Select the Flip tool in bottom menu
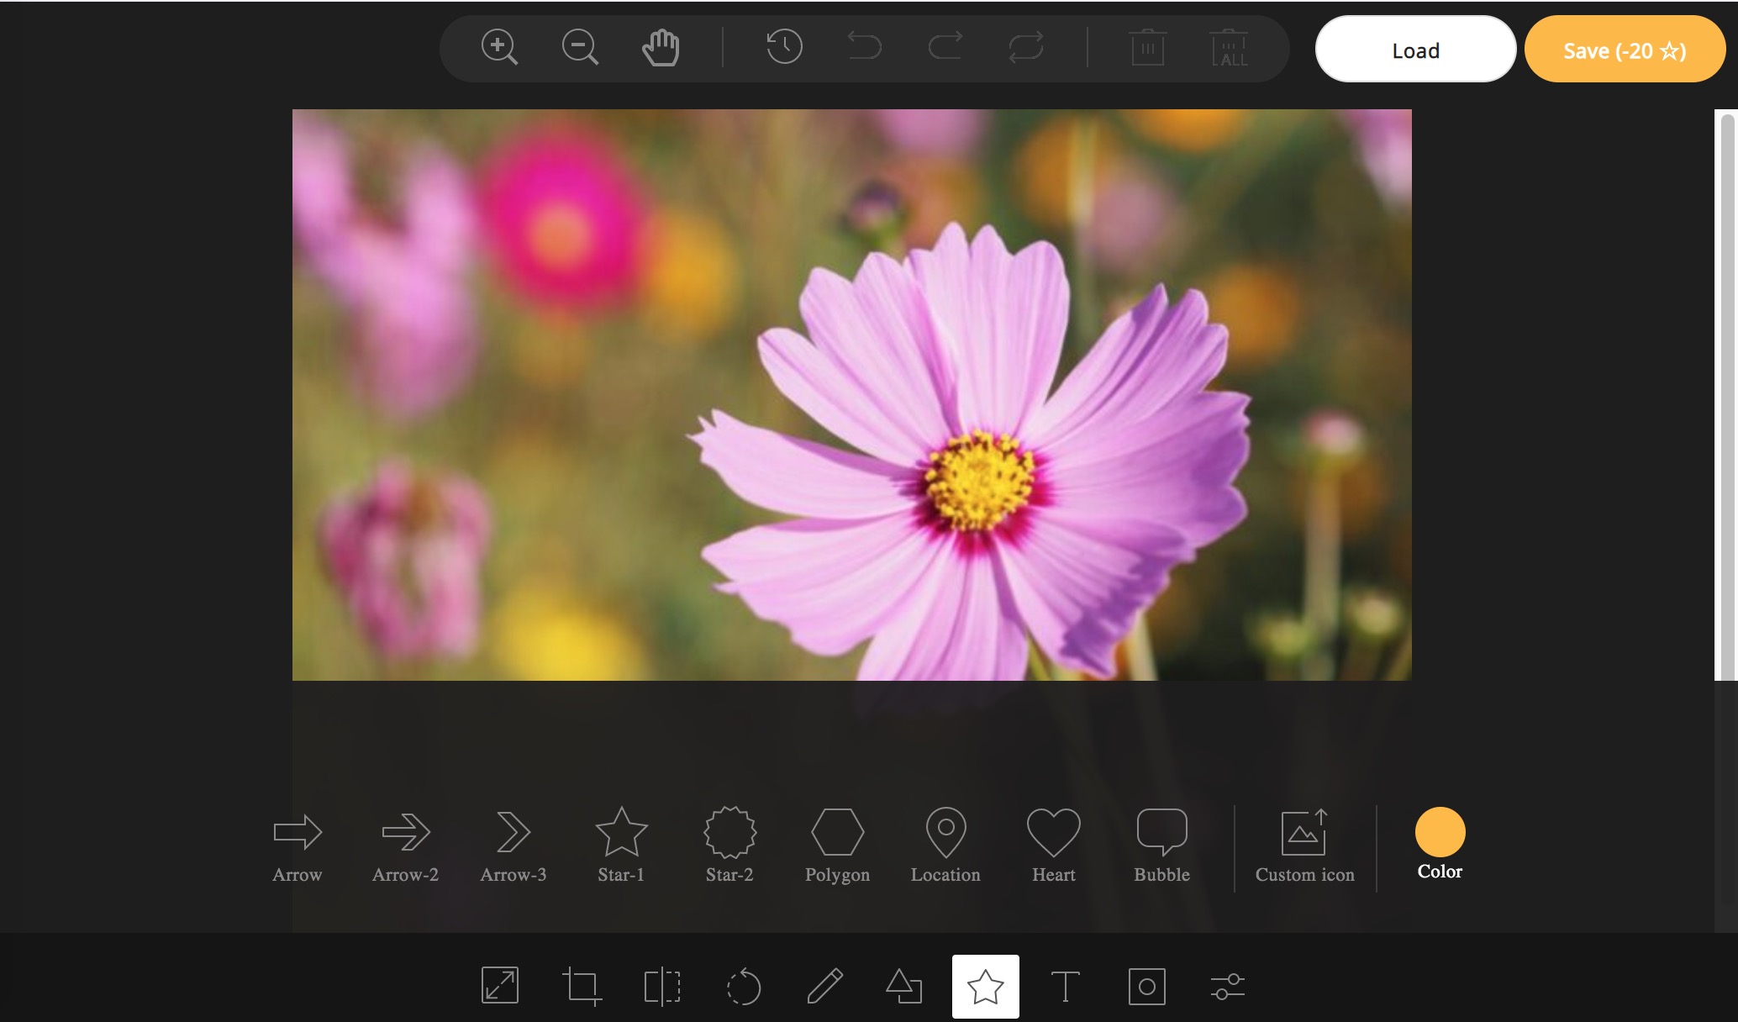Screen dimensions: 1738x1022 pos(662,986)
